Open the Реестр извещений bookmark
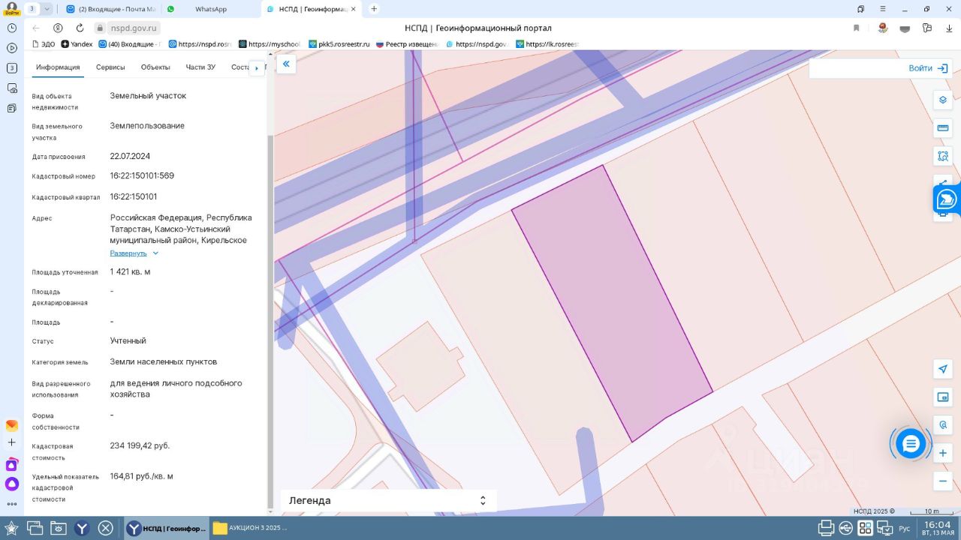The width and height of the screenshot is (961, 540). click(x=407, y=44)
